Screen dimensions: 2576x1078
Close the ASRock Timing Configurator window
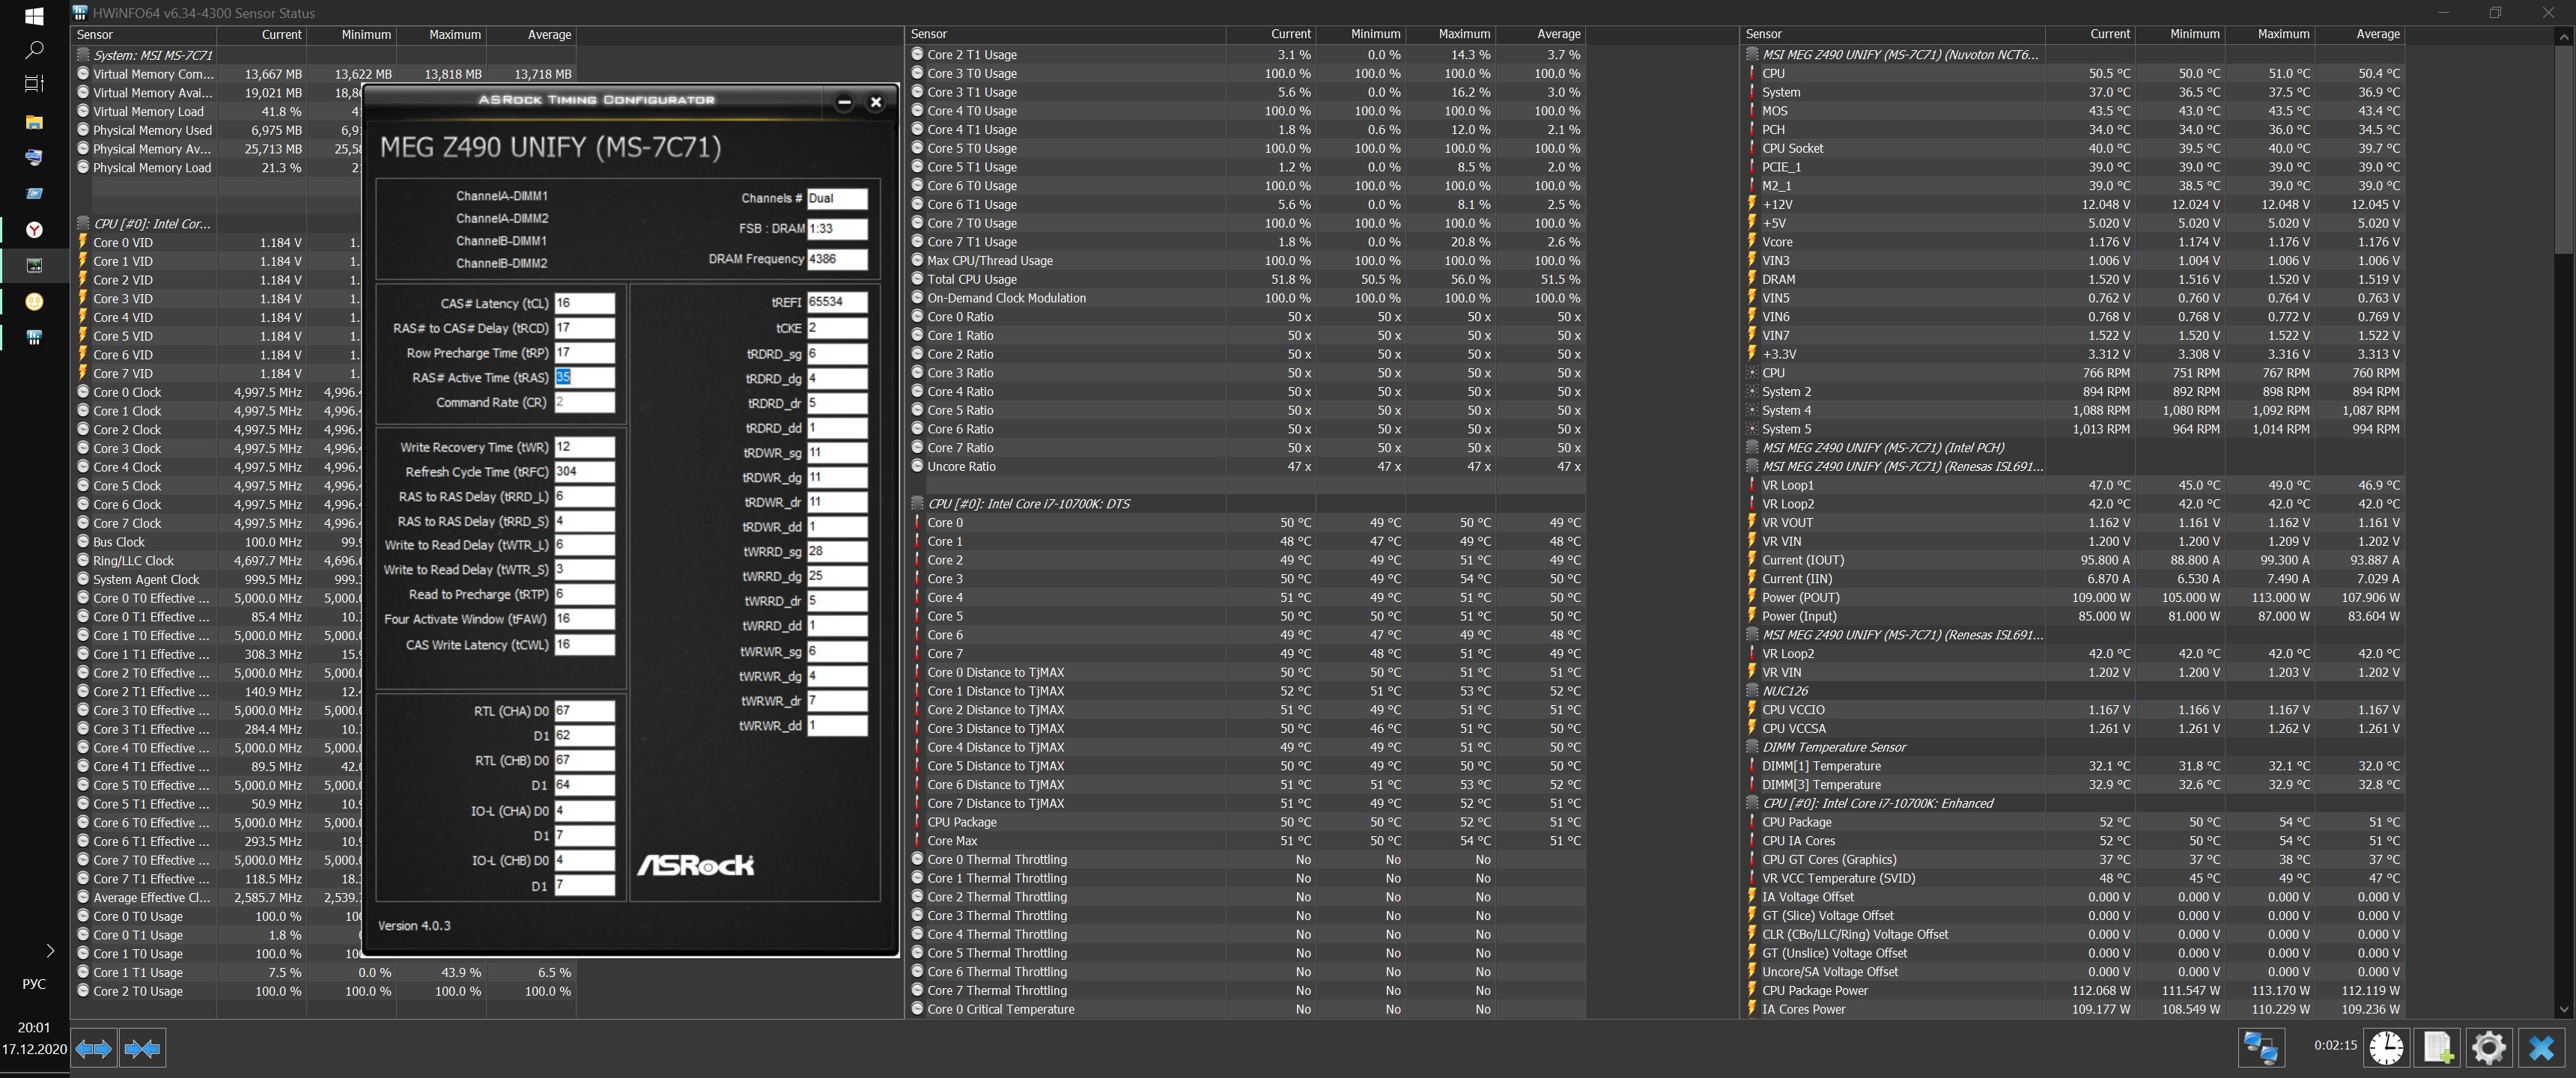tap(876, 102)
